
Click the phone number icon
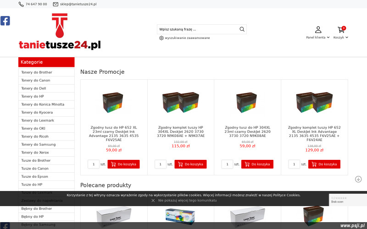21,4
